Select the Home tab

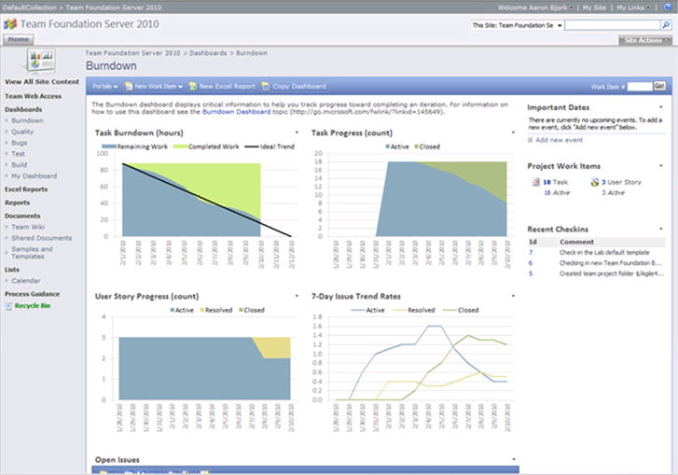(18, 39)
